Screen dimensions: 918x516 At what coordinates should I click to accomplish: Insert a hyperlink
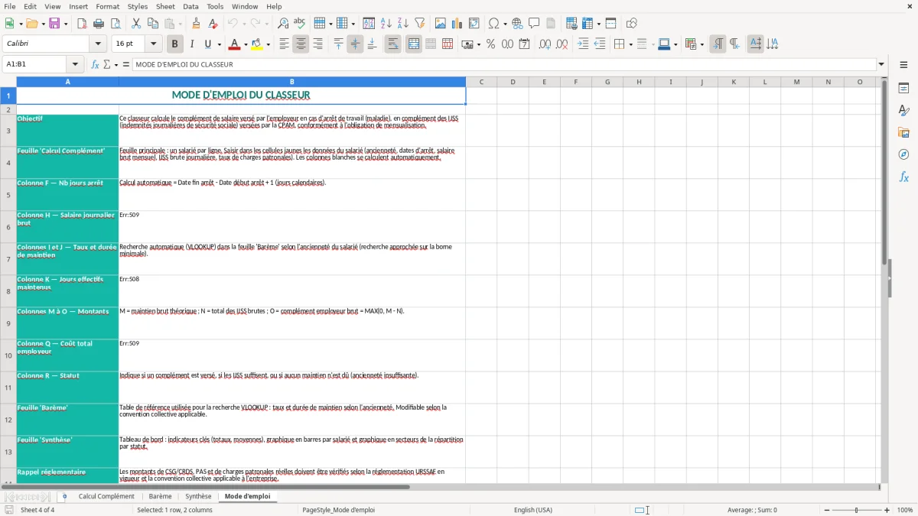[517, 24]
